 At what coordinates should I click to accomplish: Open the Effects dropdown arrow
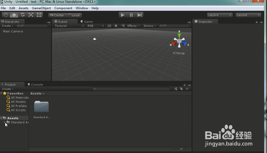[139, 26]
